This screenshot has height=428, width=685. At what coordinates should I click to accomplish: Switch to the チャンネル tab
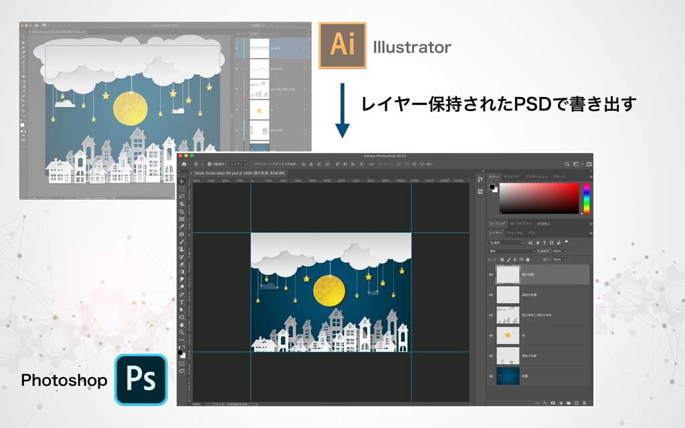(515, 233)
